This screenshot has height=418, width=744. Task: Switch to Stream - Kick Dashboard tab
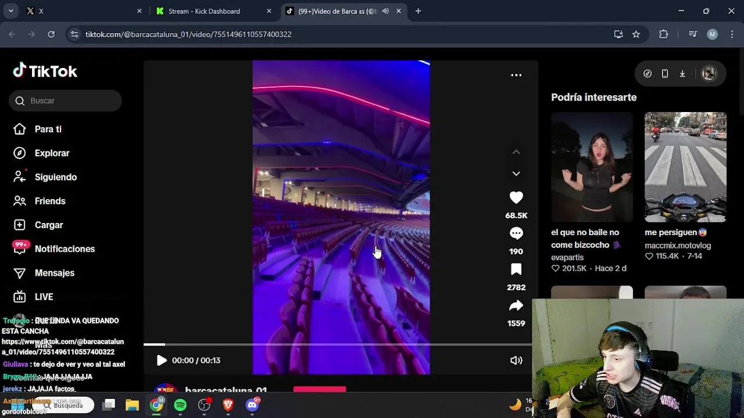click(x=213, y=11)
